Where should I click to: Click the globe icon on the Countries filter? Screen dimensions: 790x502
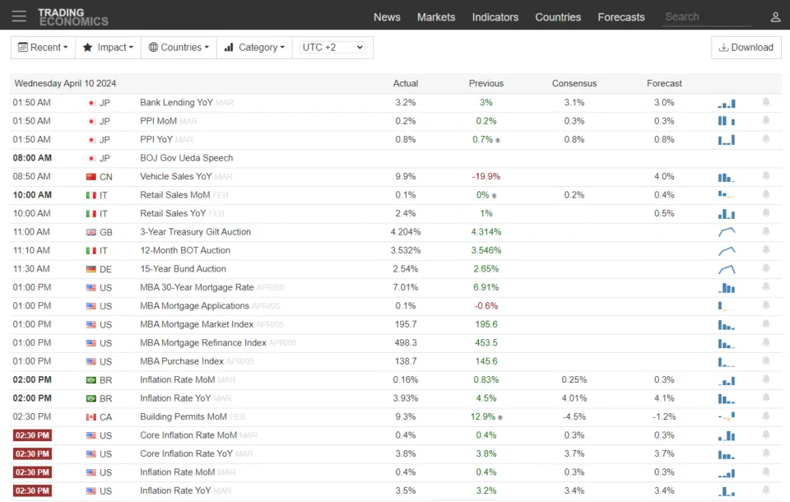pos(152,47)
